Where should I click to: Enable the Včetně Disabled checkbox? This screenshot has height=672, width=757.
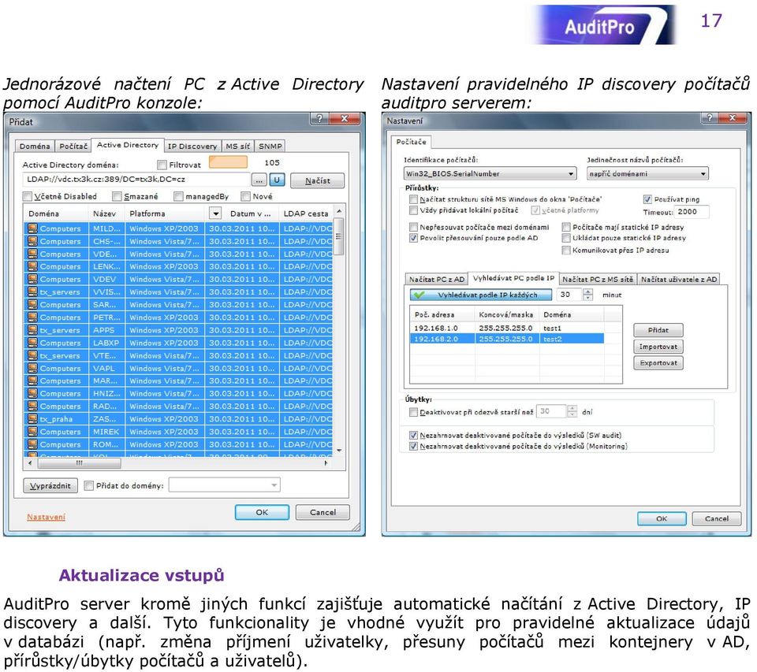pyautogui.click(x=28, y=196)
